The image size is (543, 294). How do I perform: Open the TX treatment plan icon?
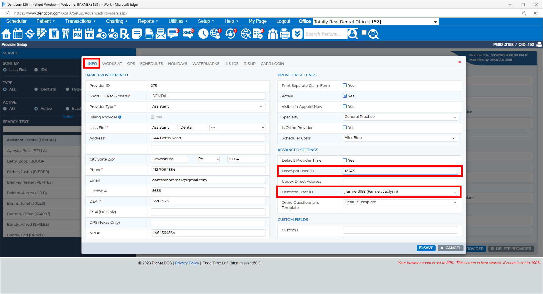89,34
